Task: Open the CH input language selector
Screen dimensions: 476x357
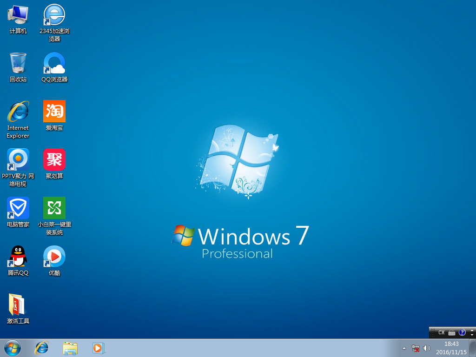Action: [x=441, y=332]
